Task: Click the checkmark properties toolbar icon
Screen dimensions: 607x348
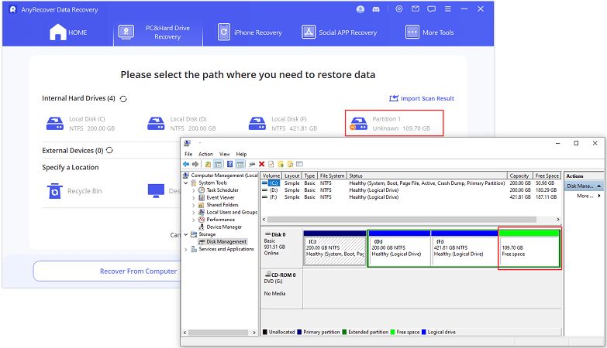Action: 271,164
